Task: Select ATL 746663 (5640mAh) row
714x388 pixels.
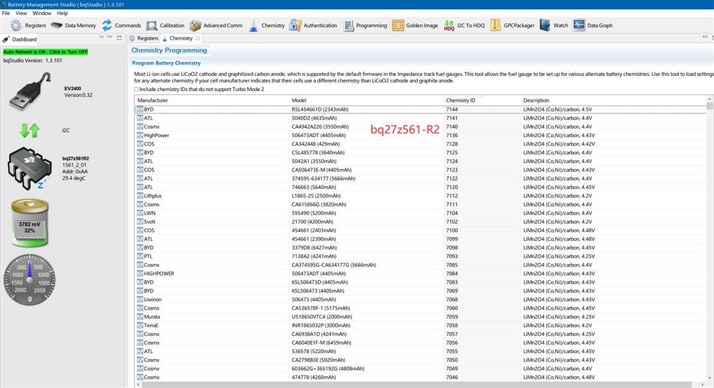Action: pos(420,187)
